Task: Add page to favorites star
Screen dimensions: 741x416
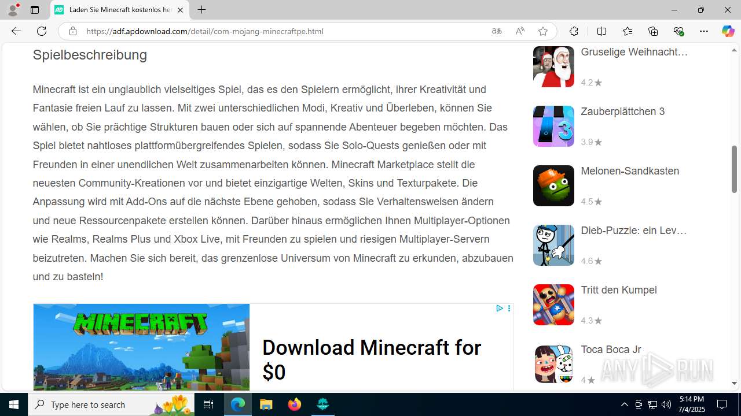Action: pos(542,31)
